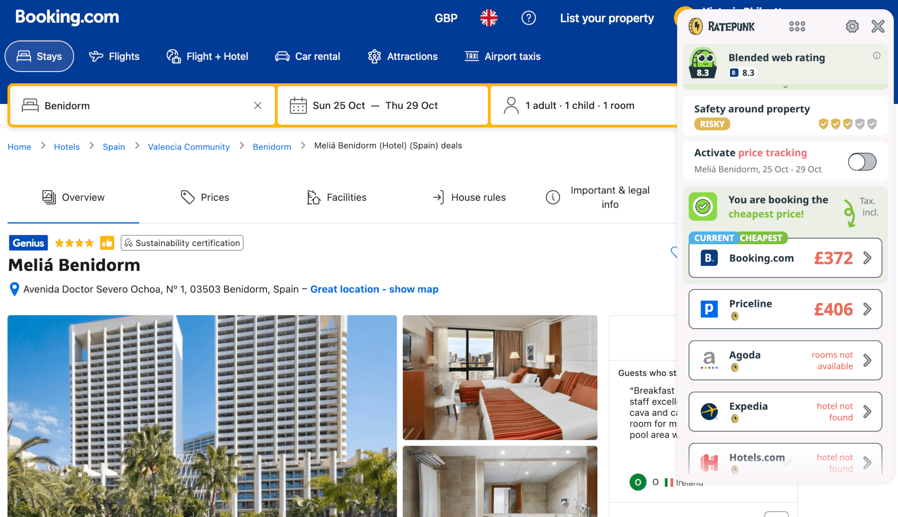The image size is (898, 517).
Task: Open Agoda rooms not available row
Action: coord(785,360)
